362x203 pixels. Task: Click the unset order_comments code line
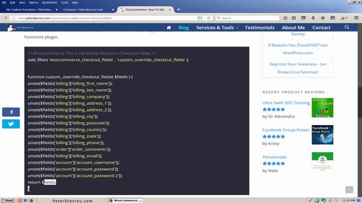(x=69, y=149)
